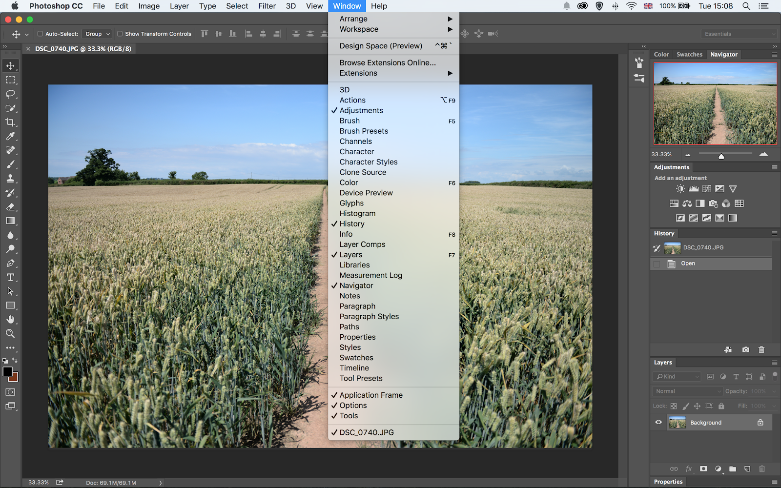The width and height of the screenshot is (781, 488).
Task: Create a new layer group
Action: coord(733,469)
